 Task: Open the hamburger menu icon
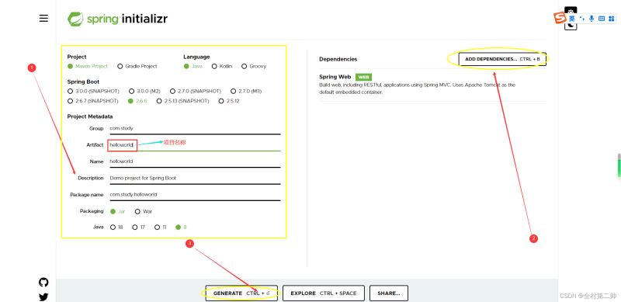click(43, 18)
